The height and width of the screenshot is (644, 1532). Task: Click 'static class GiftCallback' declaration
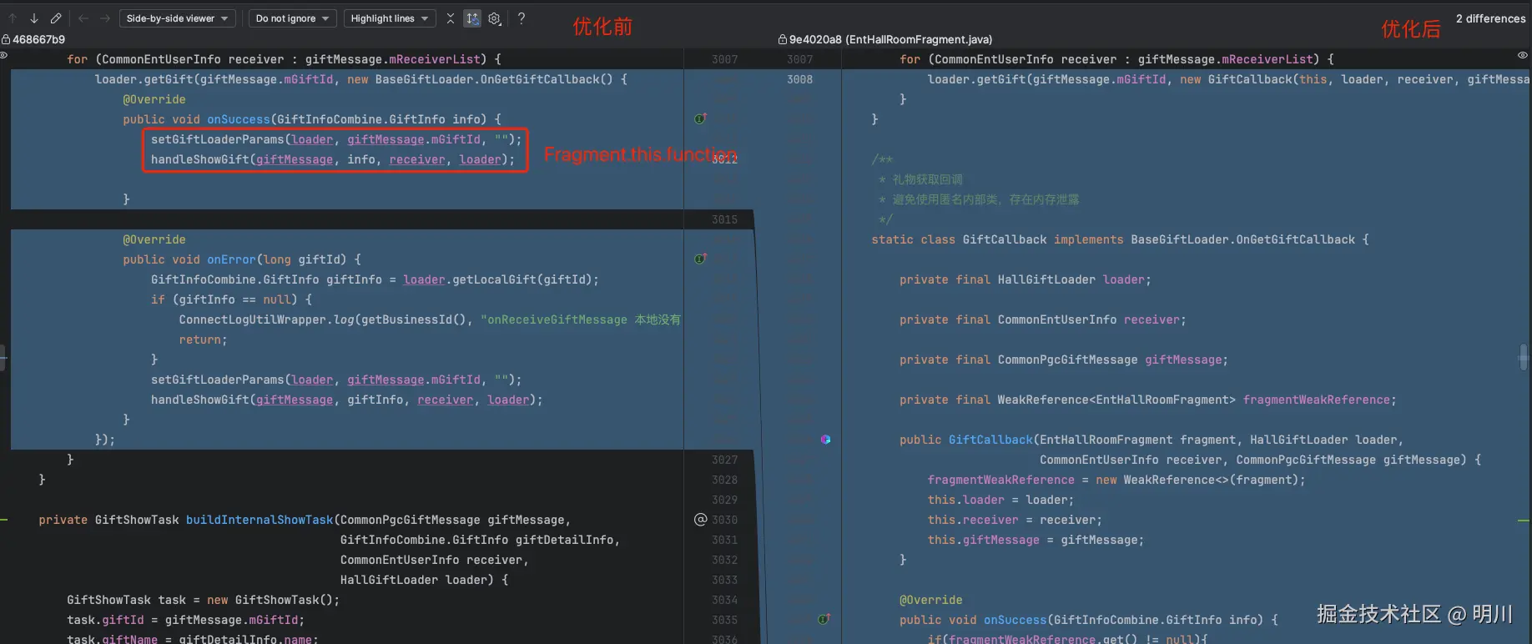[x=959, y=239]
